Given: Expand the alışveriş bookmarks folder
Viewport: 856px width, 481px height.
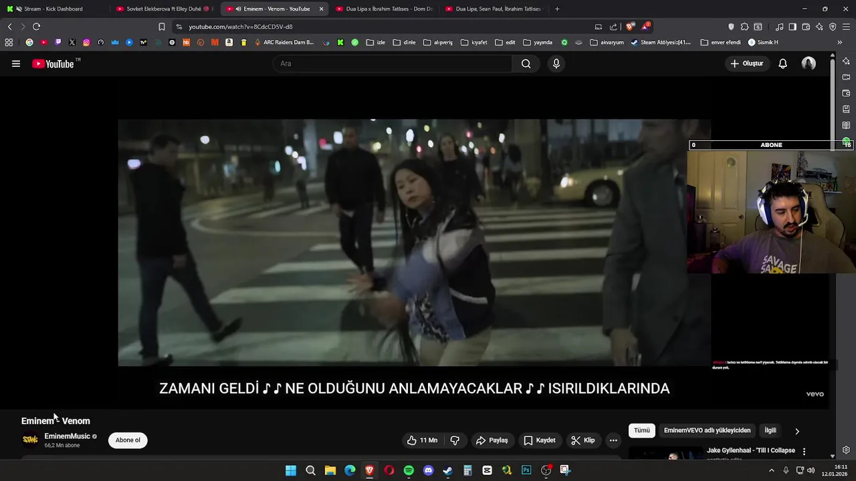Looking at the screenshot, I should [437, 42].
